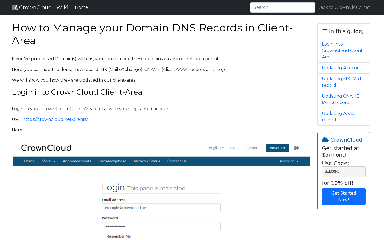Click the https://crowncloud.net/clients/ link
This screenshot has height=240, width=384.
[55, 119]
